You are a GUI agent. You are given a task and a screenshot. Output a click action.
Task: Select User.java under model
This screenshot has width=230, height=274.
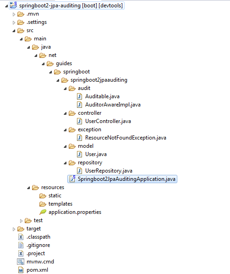[96, 154]
